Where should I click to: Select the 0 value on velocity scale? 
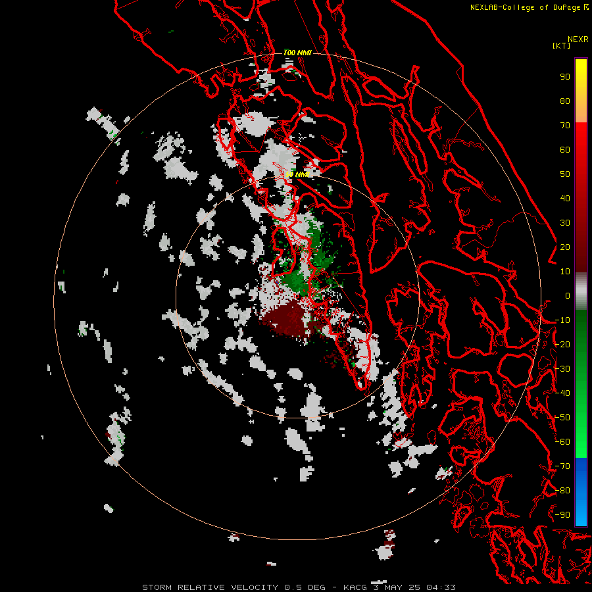click(568, 295)
